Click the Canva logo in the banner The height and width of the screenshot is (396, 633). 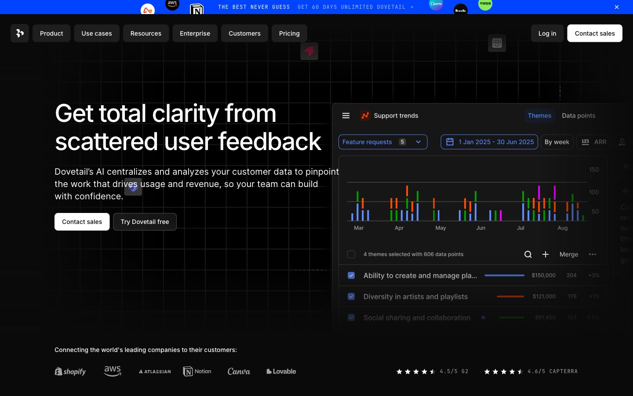click(436, 4)
